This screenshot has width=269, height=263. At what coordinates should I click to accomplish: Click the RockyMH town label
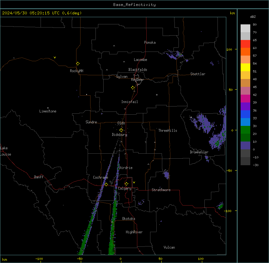[x=76, y=71]
